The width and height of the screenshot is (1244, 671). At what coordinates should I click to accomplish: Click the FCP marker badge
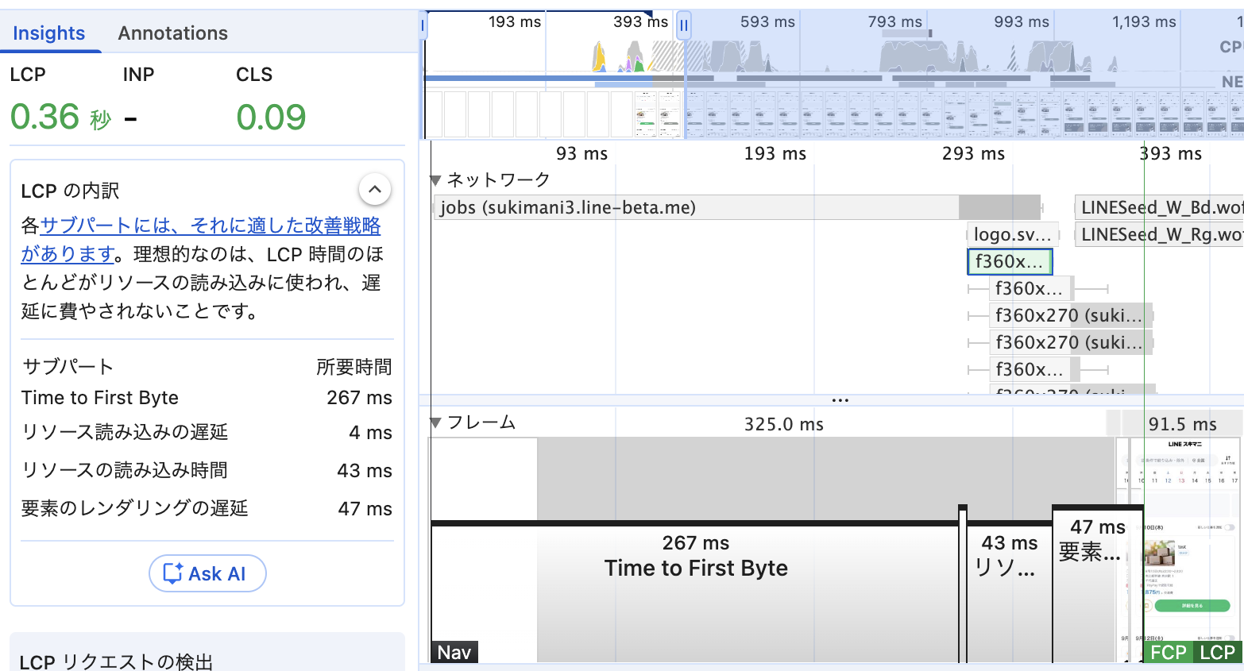click(1169, 653)
